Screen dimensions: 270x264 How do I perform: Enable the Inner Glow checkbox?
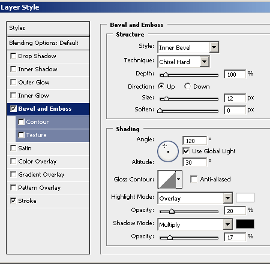click(13, 95)
